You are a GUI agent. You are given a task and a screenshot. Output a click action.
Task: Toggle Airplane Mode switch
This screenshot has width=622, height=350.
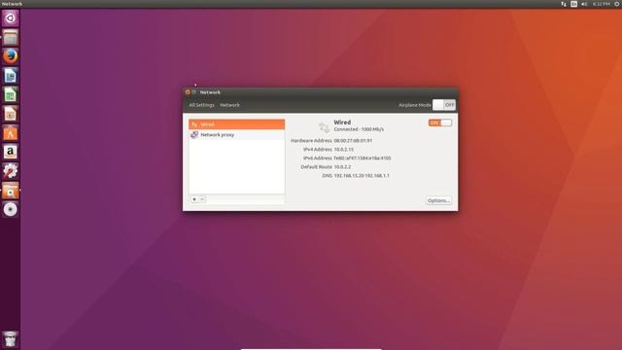pos(444,105)
